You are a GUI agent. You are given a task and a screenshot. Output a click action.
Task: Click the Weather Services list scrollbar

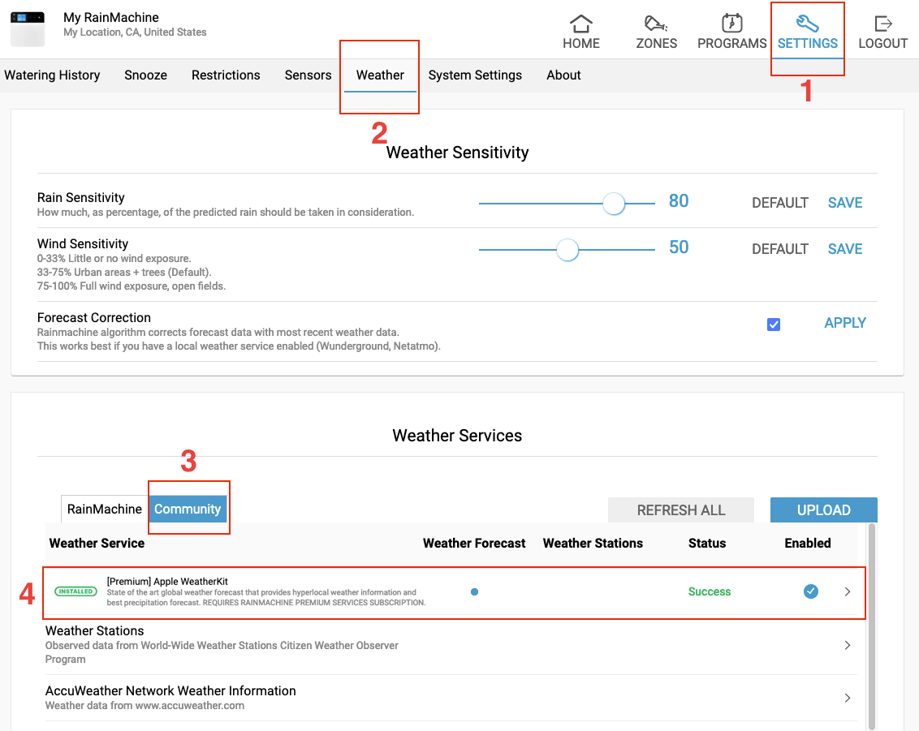click(872, 626)
